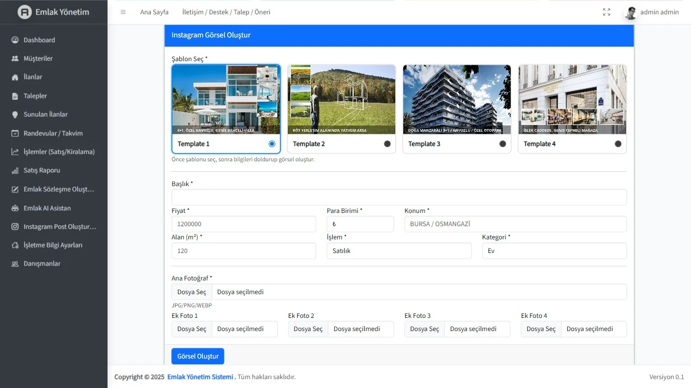Click the Başlık text input field
691x388 pixels.
(x=398, y=197)
